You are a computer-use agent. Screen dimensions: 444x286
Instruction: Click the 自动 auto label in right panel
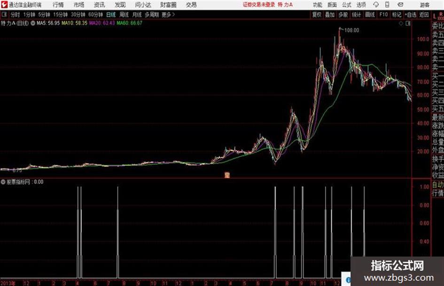coord(438,185)
